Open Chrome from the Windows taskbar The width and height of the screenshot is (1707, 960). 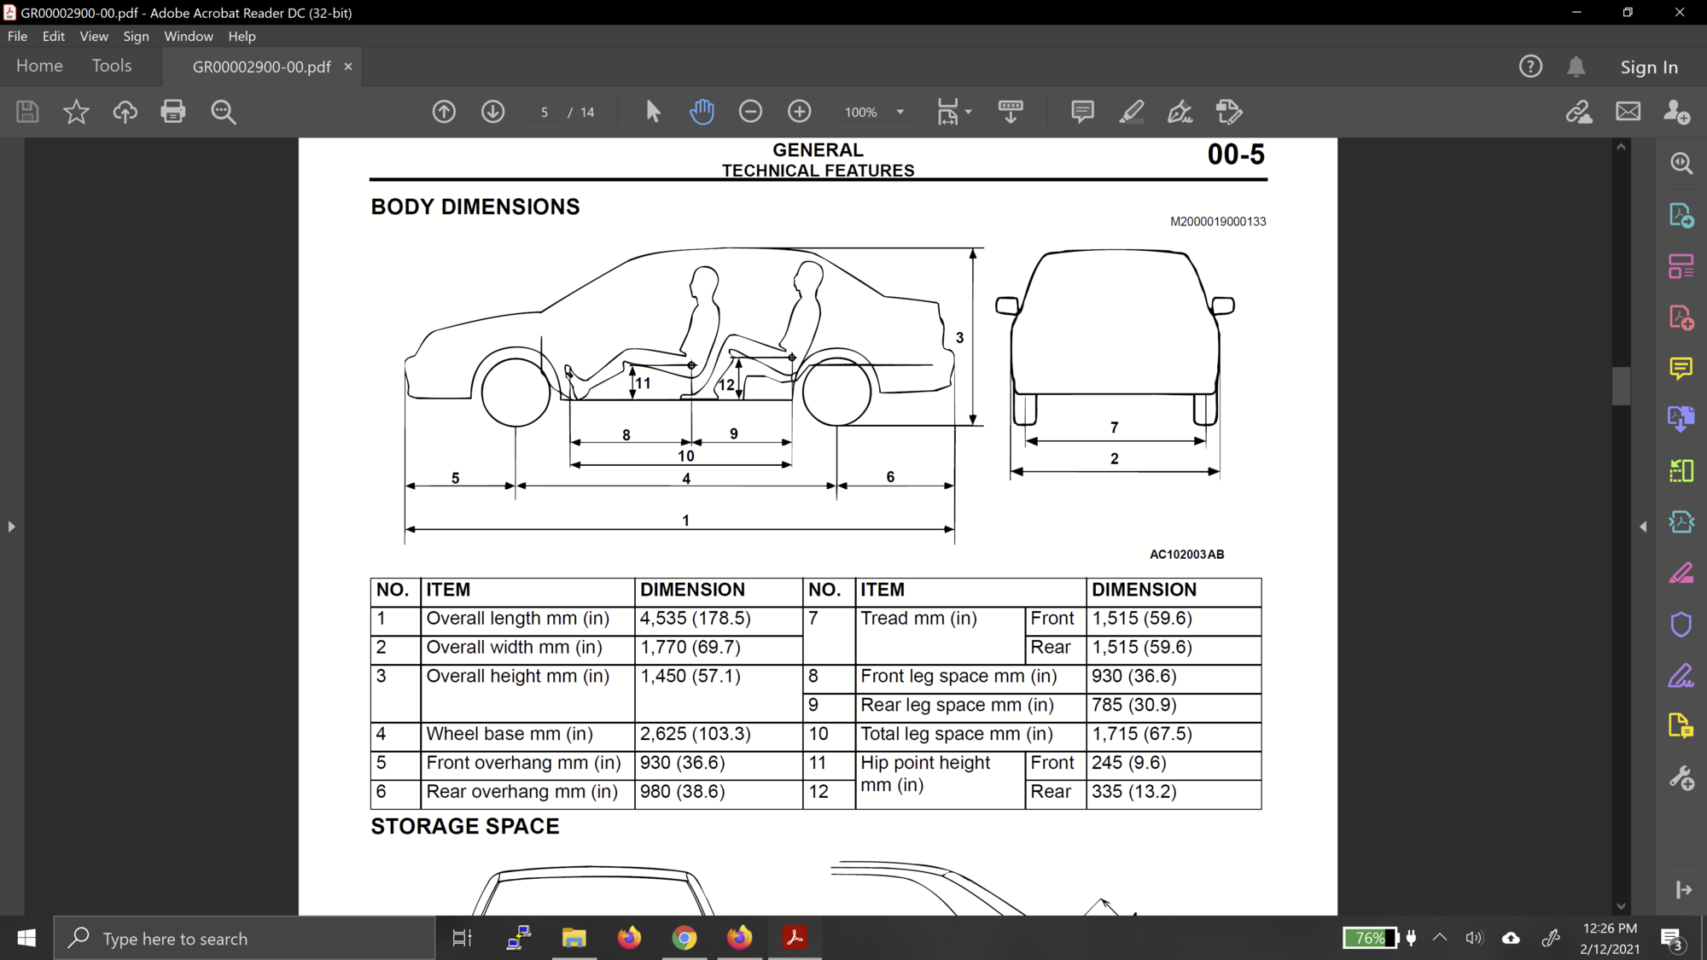[x=684, y=938]
